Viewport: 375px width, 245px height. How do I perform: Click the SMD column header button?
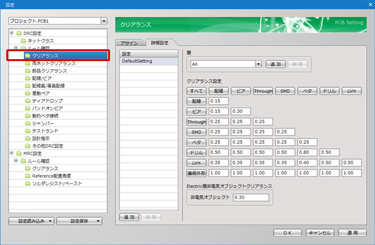285,91
